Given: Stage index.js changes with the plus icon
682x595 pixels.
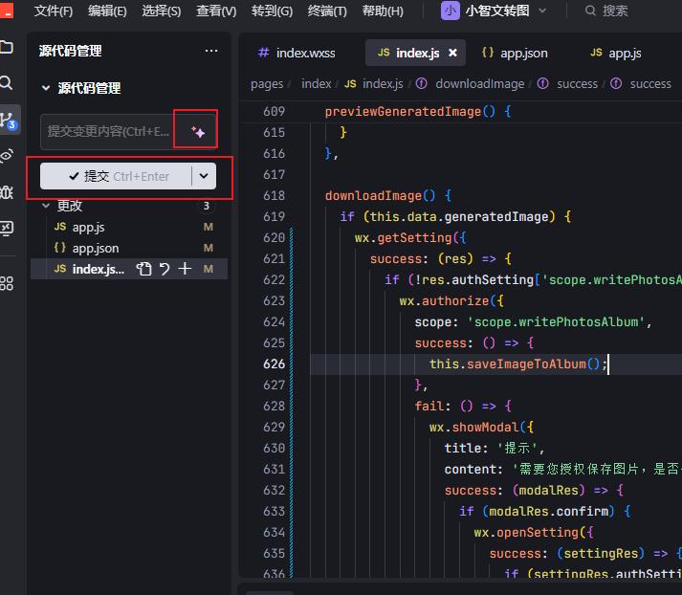Looking at the screenshot, I should pos(185,270).
